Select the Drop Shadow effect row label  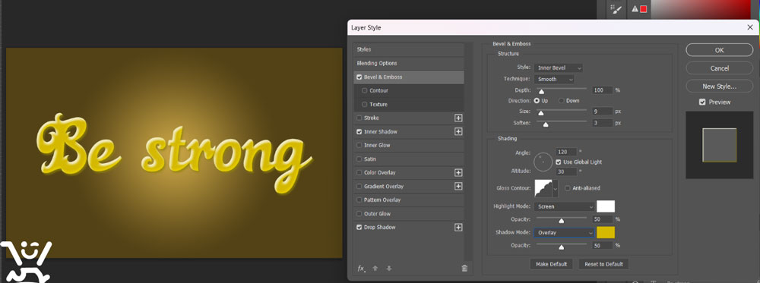tap(379, 228)
